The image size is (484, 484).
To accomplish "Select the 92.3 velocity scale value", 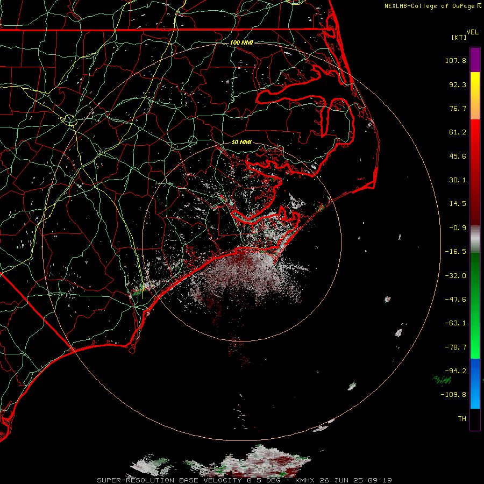I will click(458, 84).
